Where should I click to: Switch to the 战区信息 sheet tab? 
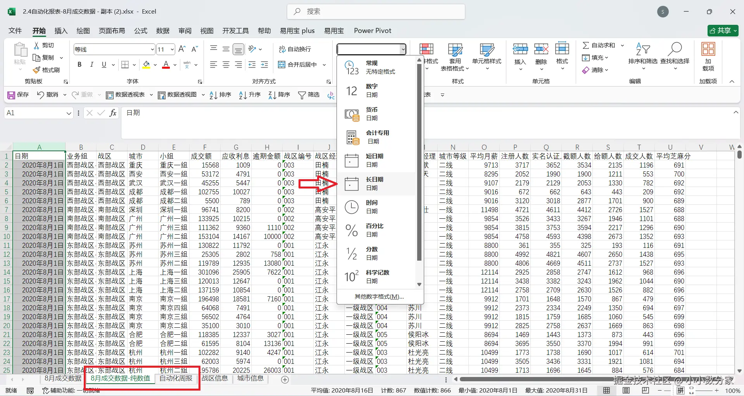pyautogui.click(x=215, y=378)
